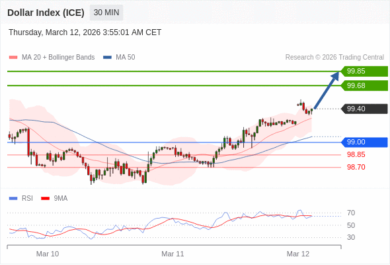The height and width of the screenshot is (265, 390).
Task: Click the MA 20 + Bollinger Bands legend label
Action: tap(58, 58)
